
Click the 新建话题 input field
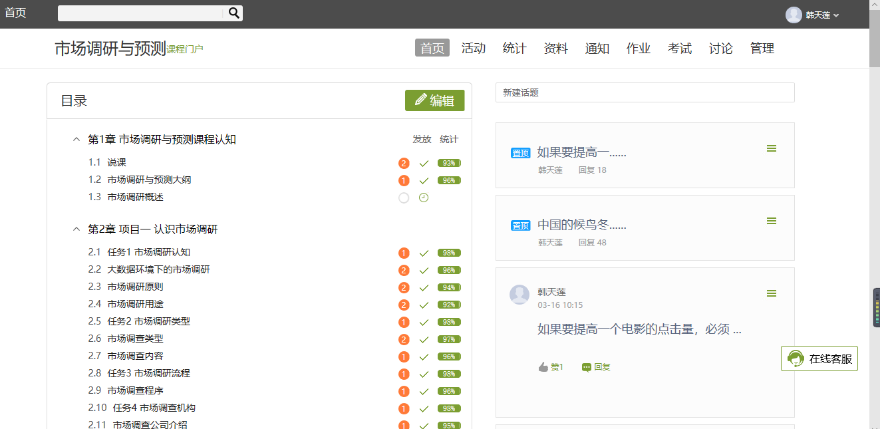click(645, 92)
